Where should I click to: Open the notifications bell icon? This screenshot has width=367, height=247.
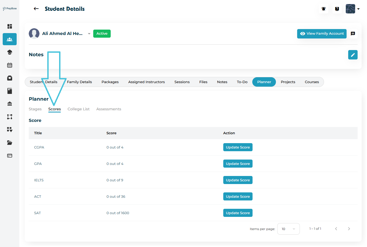(323, 9)
